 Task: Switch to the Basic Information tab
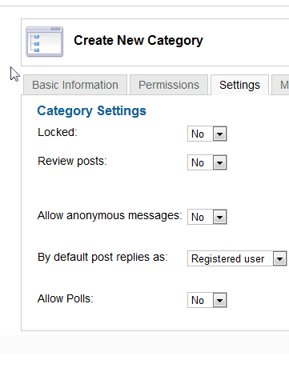point(75,85)
